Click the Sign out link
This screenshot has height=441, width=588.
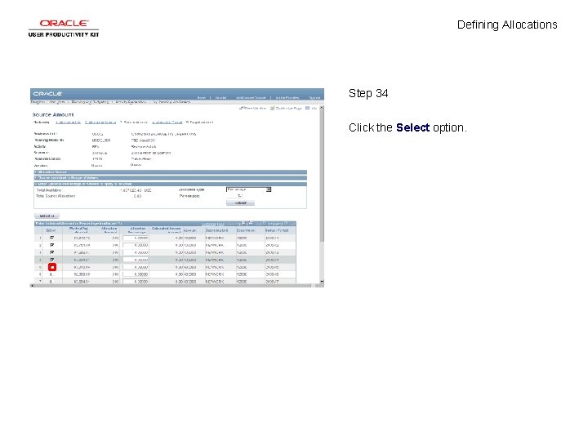coord(314,98)
